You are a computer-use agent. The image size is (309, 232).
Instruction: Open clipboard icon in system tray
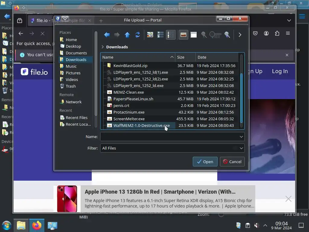[x=248, y=225]
